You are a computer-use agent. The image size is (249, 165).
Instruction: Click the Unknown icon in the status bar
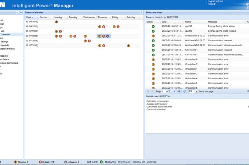click(65, 162)
